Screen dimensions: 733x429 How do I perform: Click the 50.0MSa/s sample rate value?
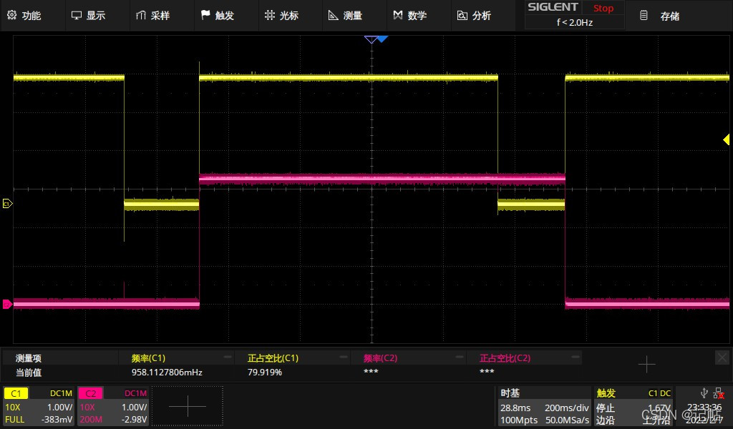pos(567,420)
